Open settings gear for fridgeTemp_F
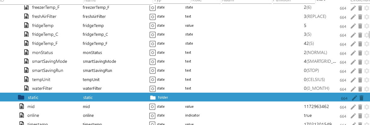The width and height of the screenshot is (370, 125). click(367, 44)
